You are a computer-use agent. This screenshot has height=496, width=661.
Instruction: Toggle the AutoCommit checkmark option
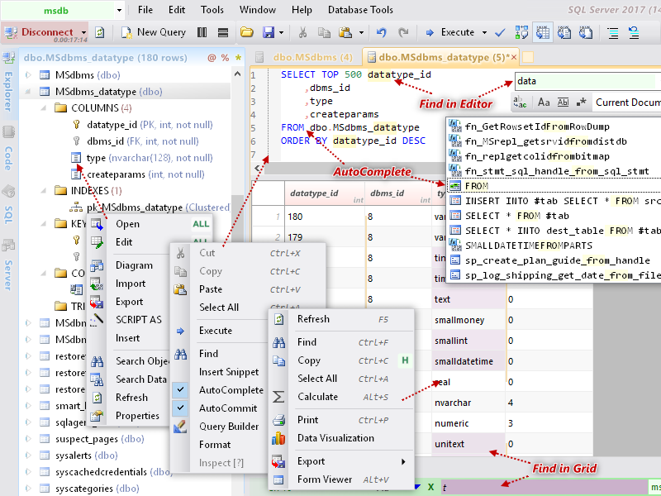181,408
